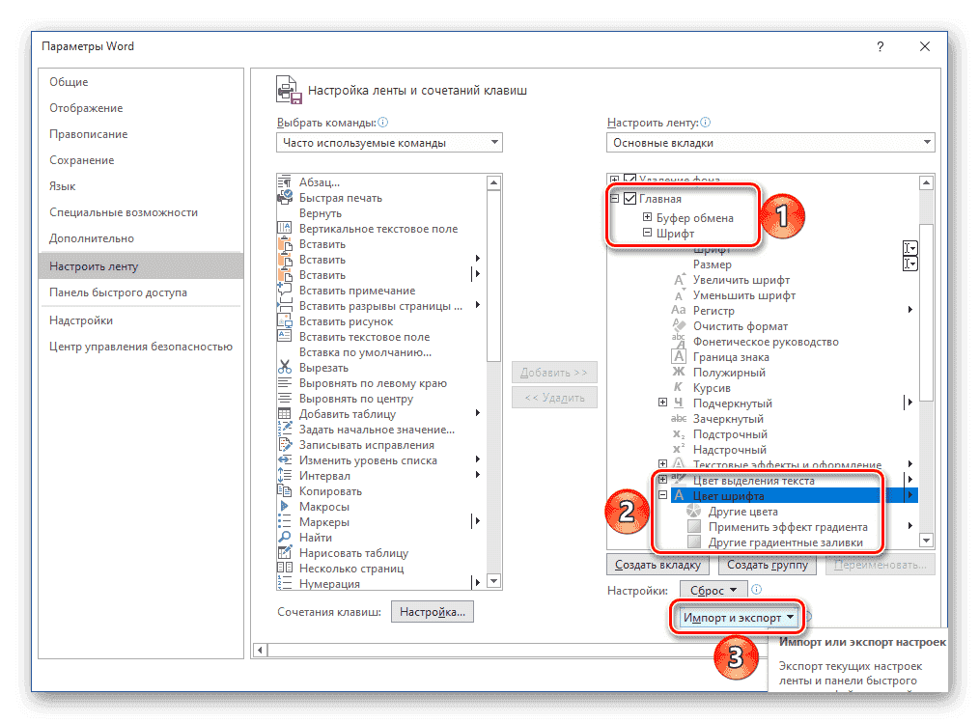Open the Импорт и экспорт dropdown

pyautogui.click(x=738, y=618)
